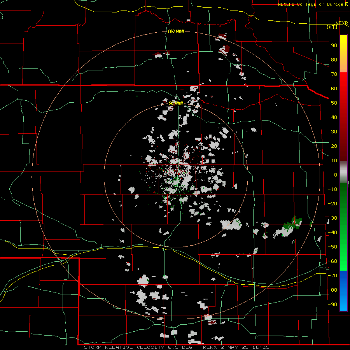
Task: Click the positive 70 knots scale label
Action: click(334, 74)
